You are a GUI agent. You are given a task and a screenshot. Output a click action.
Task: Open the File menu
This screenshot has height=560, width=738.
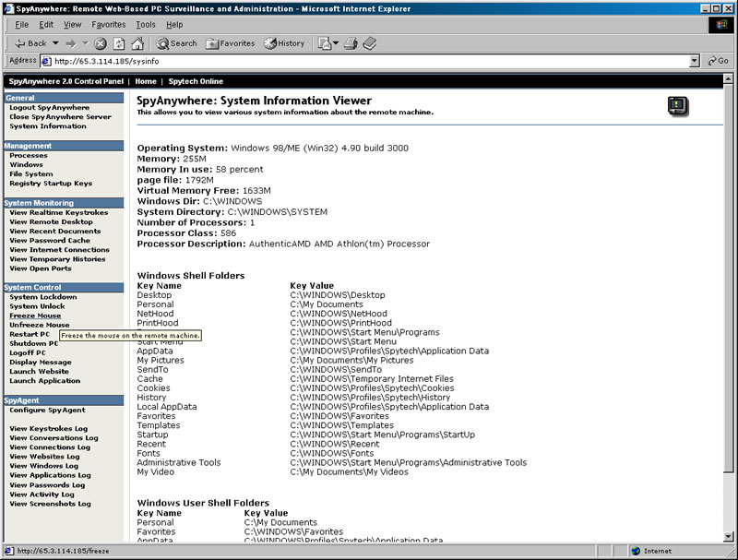[21, 25]
